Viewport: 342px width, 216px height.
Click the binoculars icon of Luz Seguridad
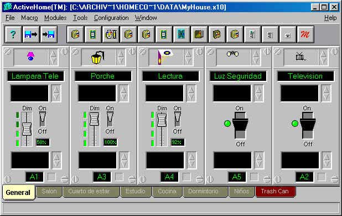[232, 54]
